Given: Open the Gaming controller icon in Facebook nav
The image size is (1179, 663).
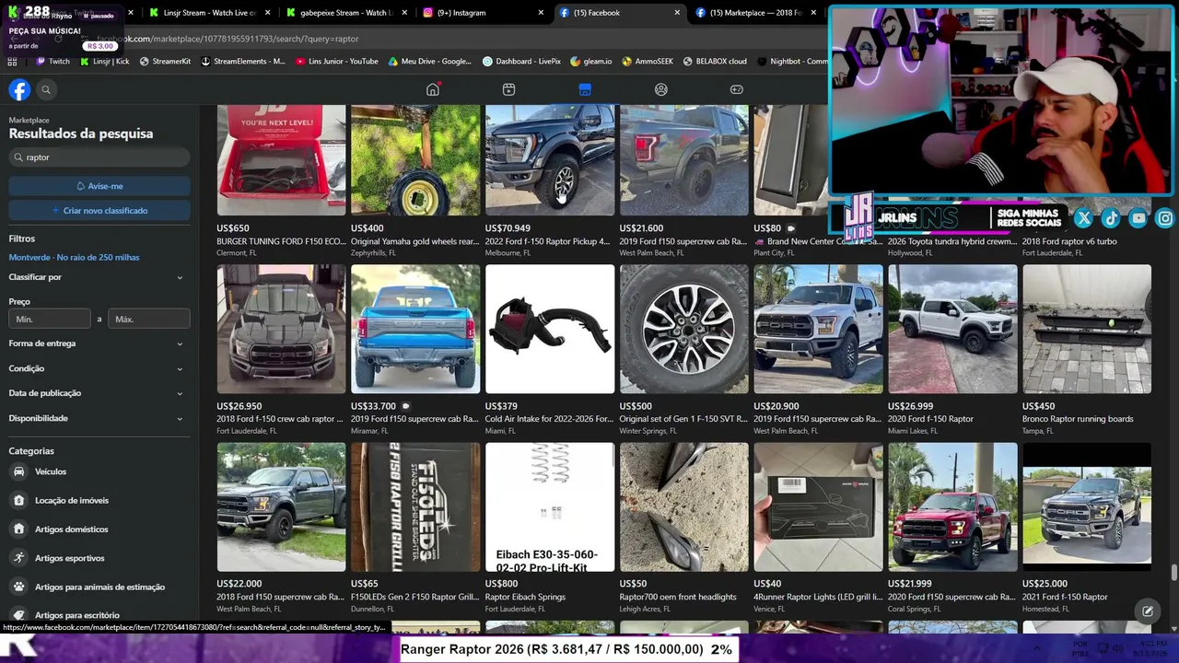Looking at the screenshot, I should (737, 89).
